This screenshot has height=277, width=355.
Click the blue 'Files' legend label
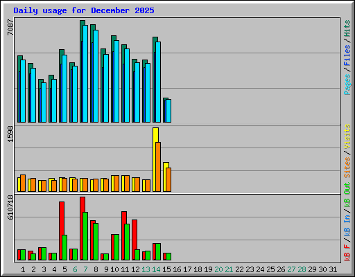tap(347, 55)
